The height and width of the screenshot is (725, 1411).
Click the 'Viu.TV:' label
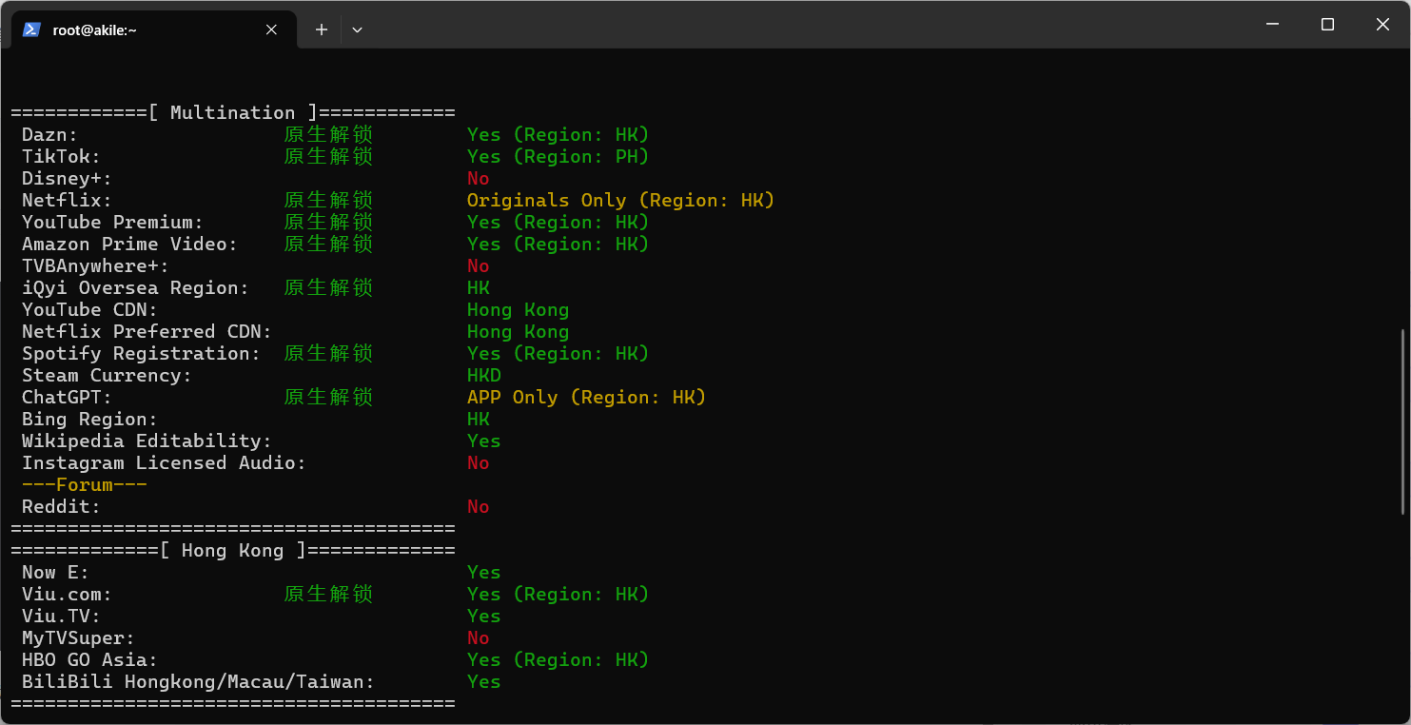[x=61, y=616]
